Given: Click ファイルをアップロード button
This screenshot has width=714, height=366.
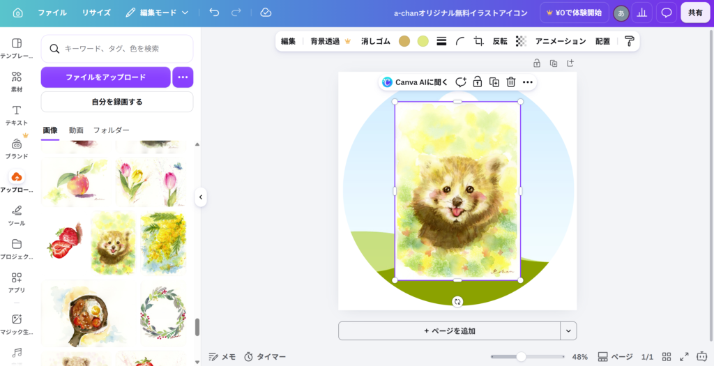Looking at the screenshot, I should pyautogui.click(x=106, y=77).
